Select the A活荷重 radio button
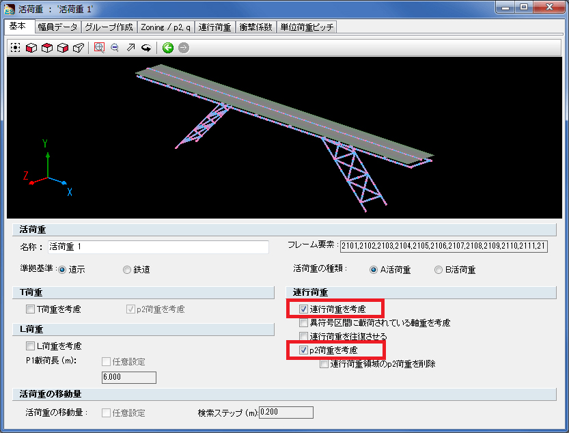Viewport: 569px width, 433px height. 374,270
